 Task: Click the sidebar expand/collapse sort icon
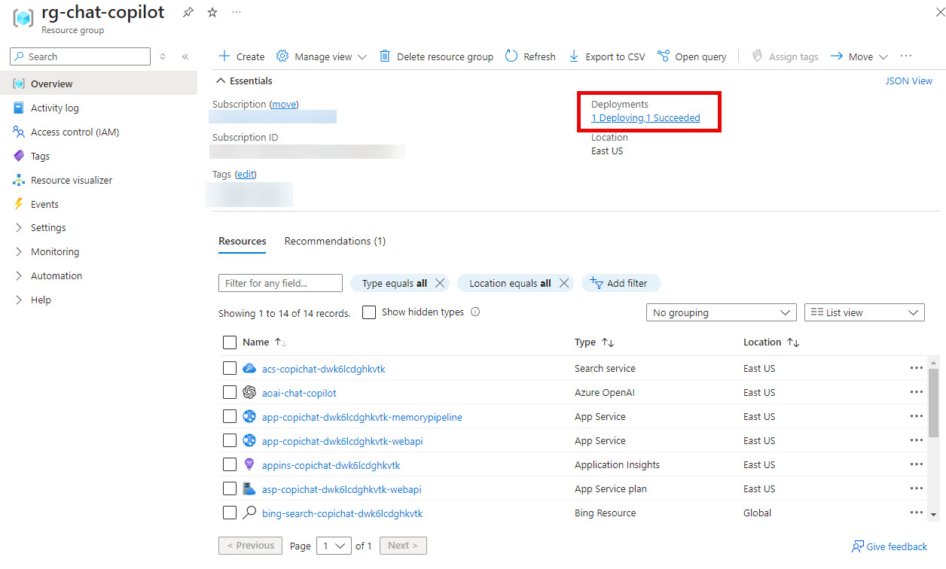pyautogui.click(x=163, y=56)
